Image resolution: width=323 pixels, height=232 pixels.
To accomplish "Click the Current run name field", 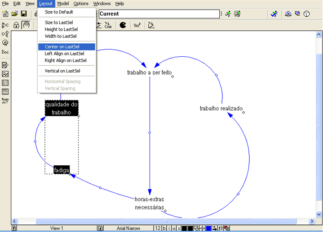I will [x=159, y=14].
